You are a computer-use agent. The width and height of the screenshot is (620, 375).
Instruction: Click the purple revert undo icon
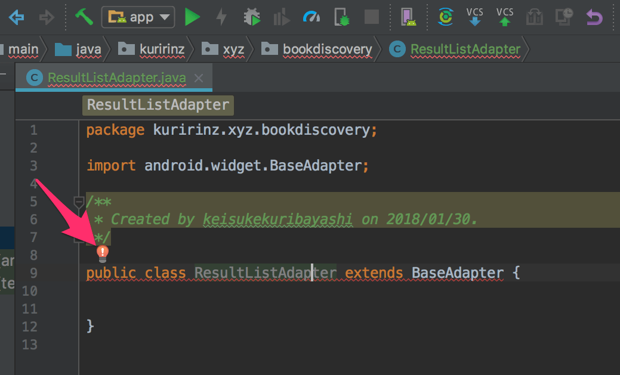pyautogui.click(x=593, y=17)
